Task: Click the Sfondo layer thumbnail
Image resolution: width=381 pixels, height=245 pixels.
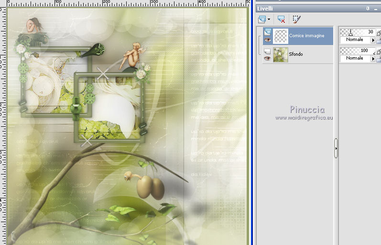Action: pyautogui.click(x=281, y=55)
